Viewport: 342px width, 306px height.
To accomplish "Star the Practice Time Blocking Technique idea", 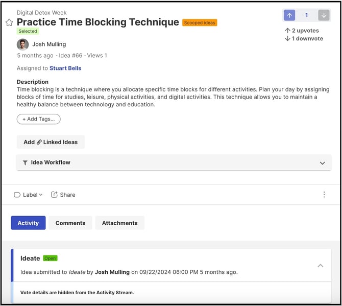I will click(9, 22).
